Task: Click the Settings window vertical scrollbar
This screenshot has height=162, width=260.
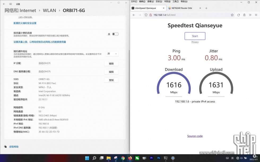Action: (x=129, y=101)
